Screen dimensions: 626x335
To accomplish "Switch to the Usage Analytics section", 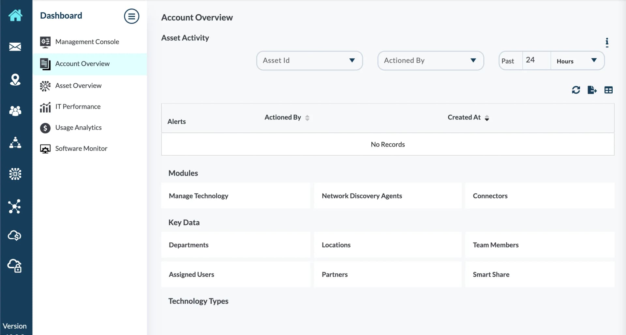I will point(78,128).
